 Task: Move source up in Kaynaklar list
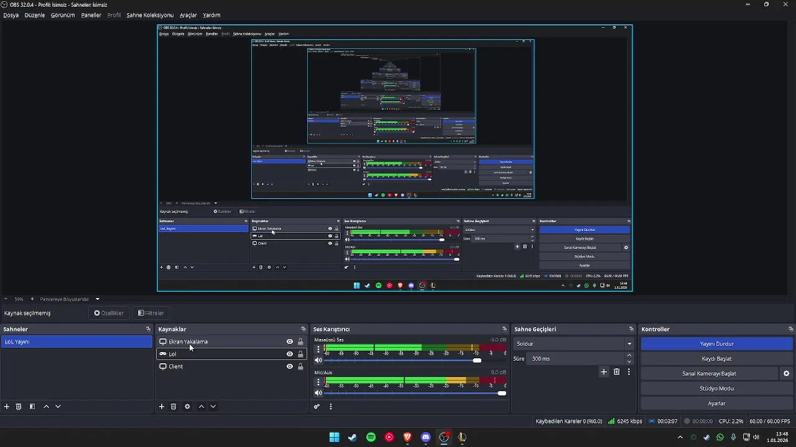201,407
